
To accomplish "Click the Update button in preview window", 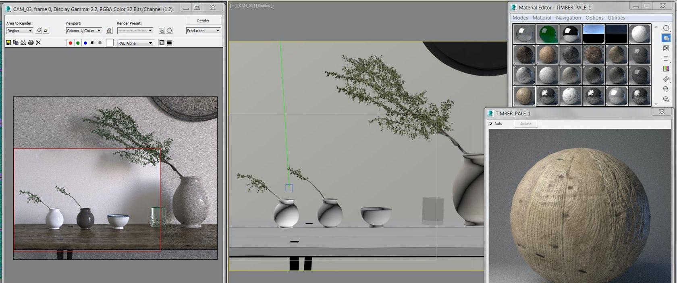I will (x=525, y=124).
